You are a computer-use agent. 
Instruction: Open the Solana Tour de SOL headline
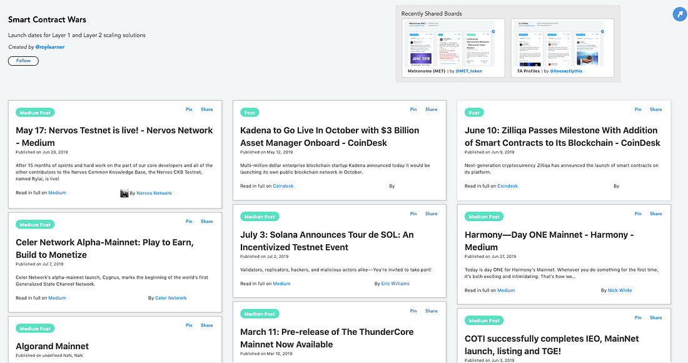pyautogui.click(x=327, y=241)
